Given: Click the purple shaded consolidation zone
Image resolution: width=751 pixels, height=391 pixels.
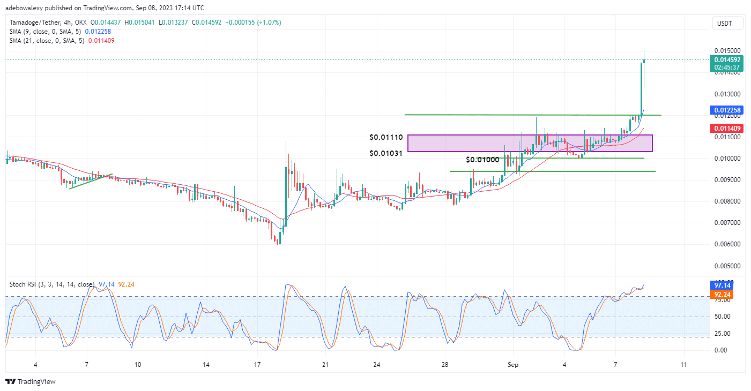Looking at the screenshot, I should click(530, 143).
